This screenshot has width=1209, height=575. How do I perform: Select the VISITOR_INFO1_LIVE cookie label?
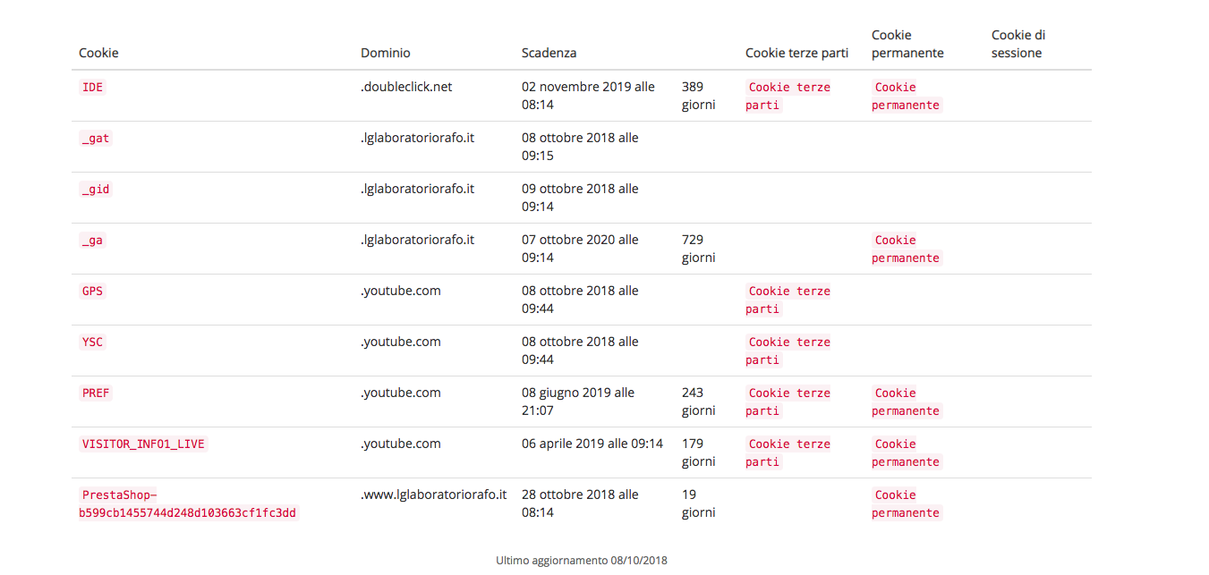tap(144, 444)
